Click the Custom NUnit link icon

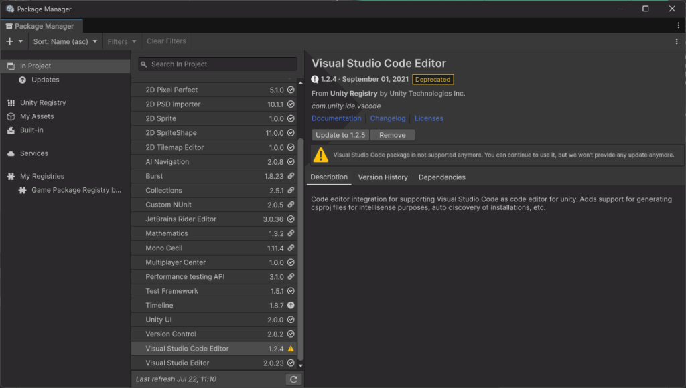coord(291,205)
